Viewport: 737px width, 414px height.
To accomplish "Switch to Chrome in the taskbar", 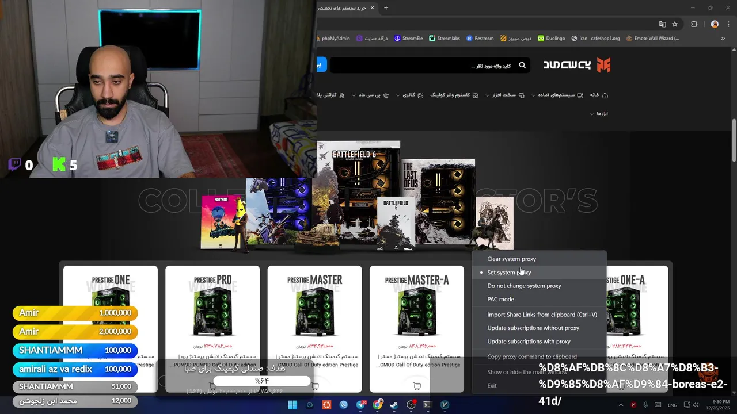I will pyautogui.click(x=377, y=405).
